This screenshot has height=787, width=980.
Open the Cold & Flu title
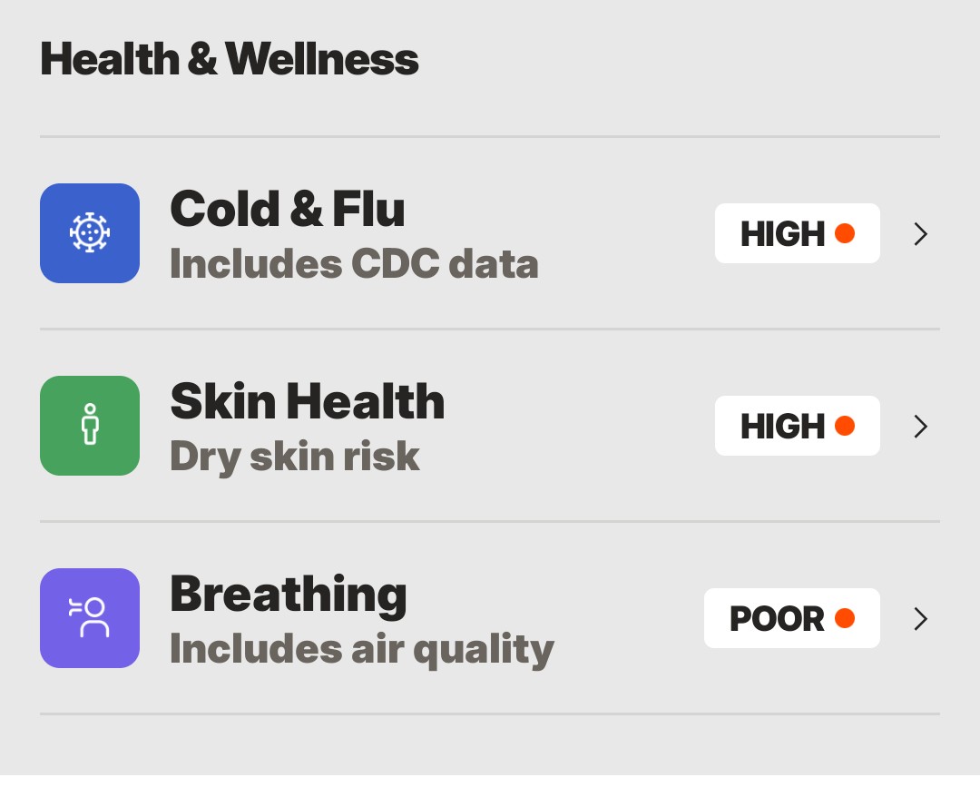[x=288, y=209]
